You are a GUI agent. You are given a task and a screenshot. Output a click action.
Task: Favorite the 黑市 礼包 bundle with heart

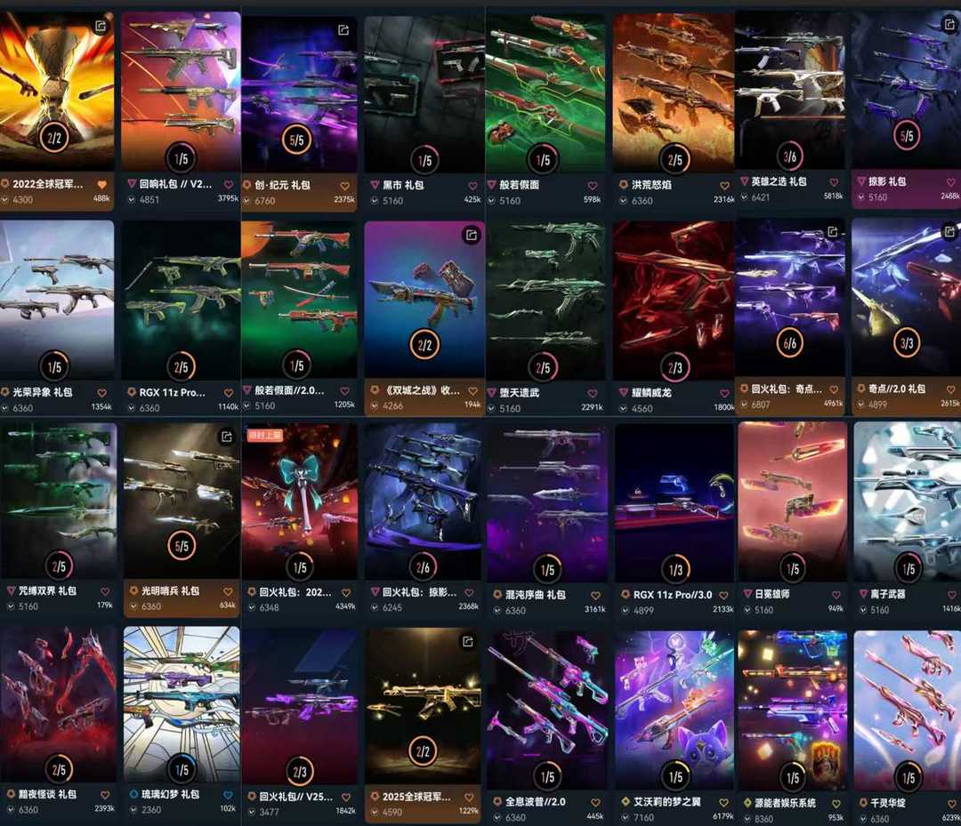(x=472, y=186)
